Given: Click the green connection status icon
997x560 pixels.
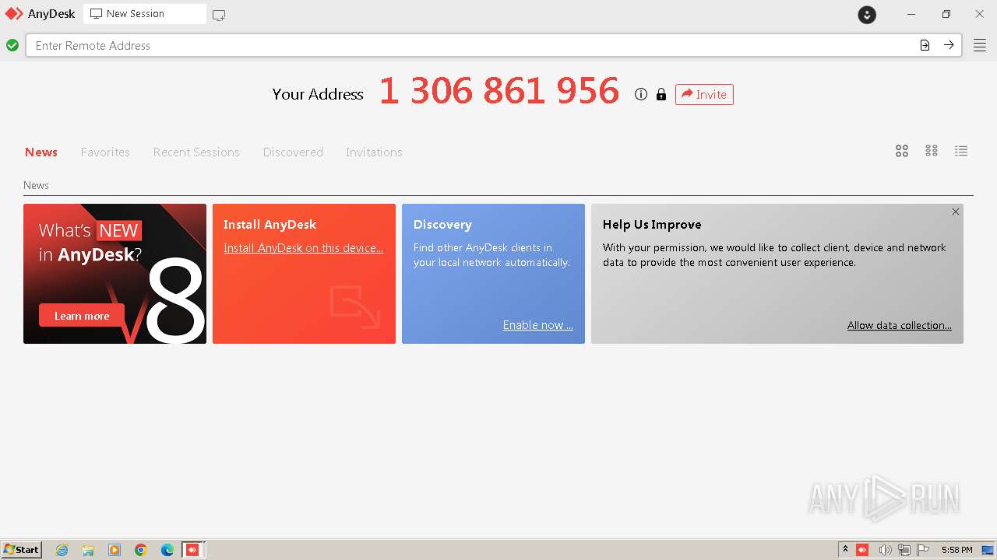Looking at the screenshot, I should (12, 45).
